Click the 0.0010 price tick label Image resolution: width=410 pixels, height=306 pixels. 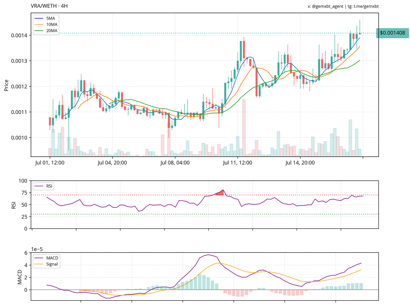19,138
